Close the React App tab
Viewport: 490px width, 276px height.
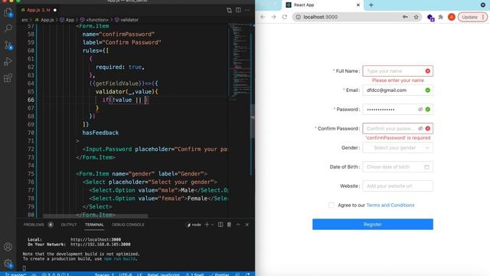point(358,5)
